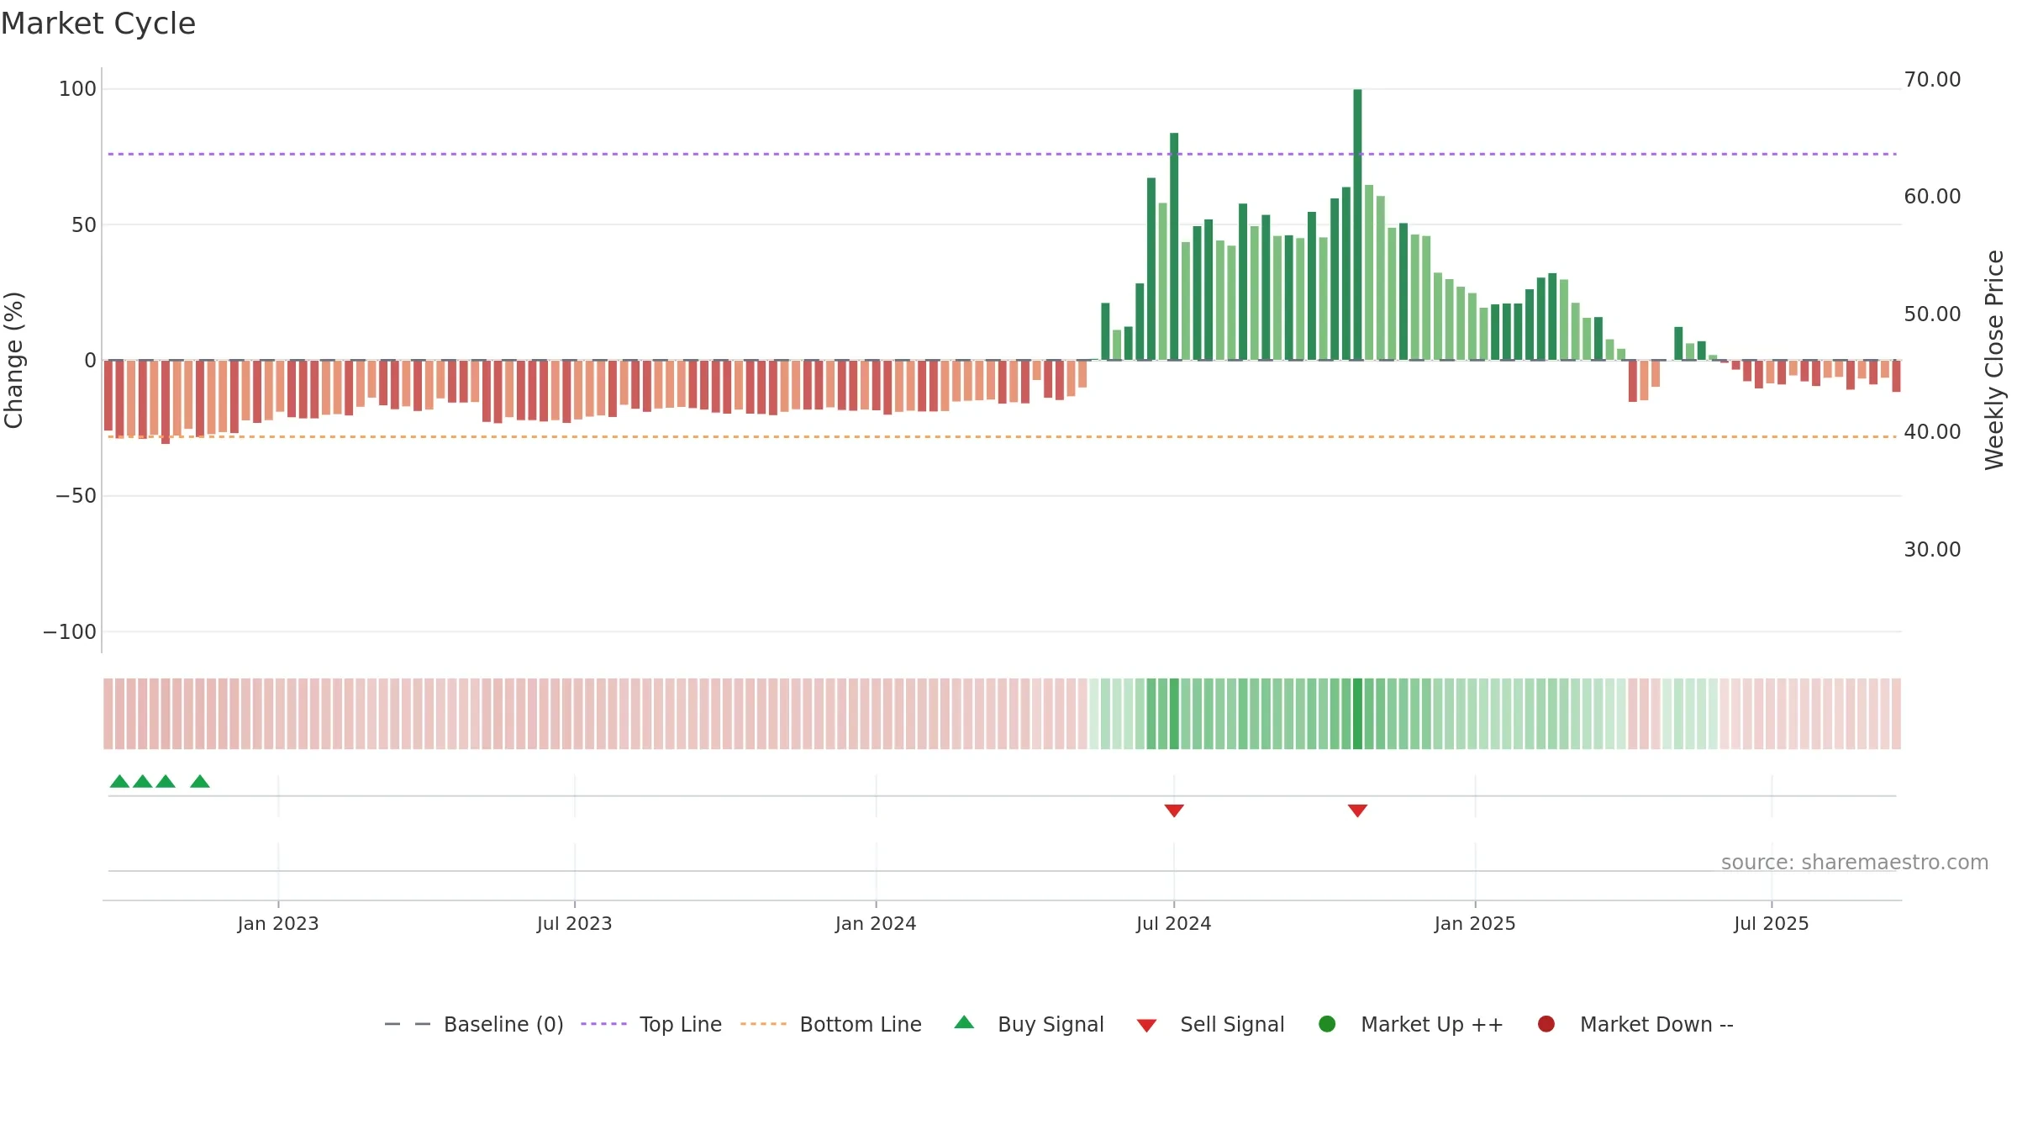Viewport: 2017px width, 1135px height.
Task: Click the tallest green bar reaching 100
Action: pyautogui.click(x=1357, y=224)
